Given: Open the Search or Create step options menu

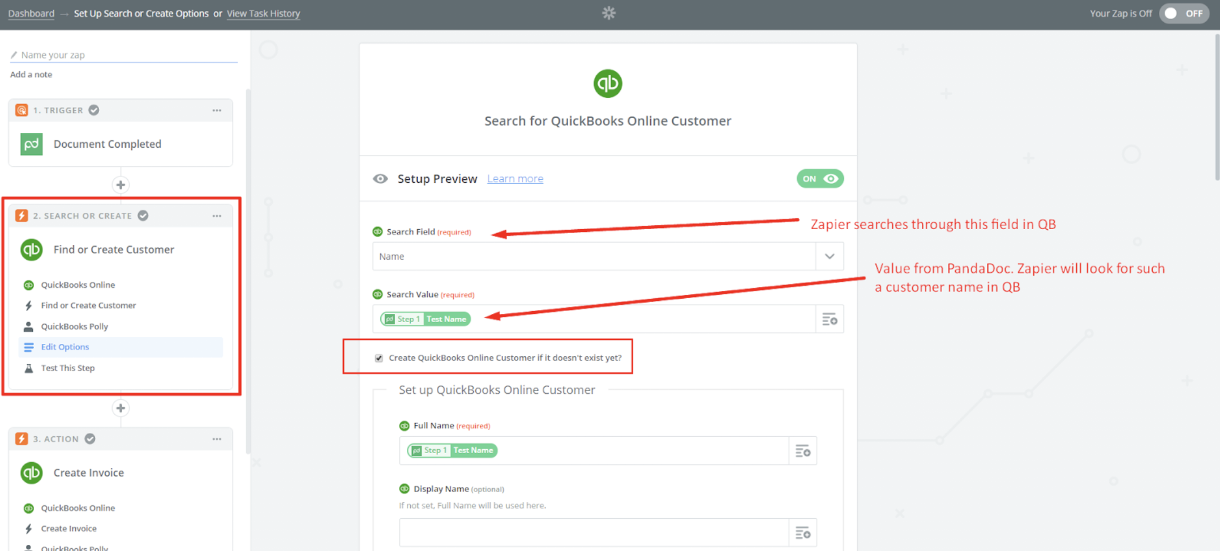Looking at the screenshot, I should 217,216.
